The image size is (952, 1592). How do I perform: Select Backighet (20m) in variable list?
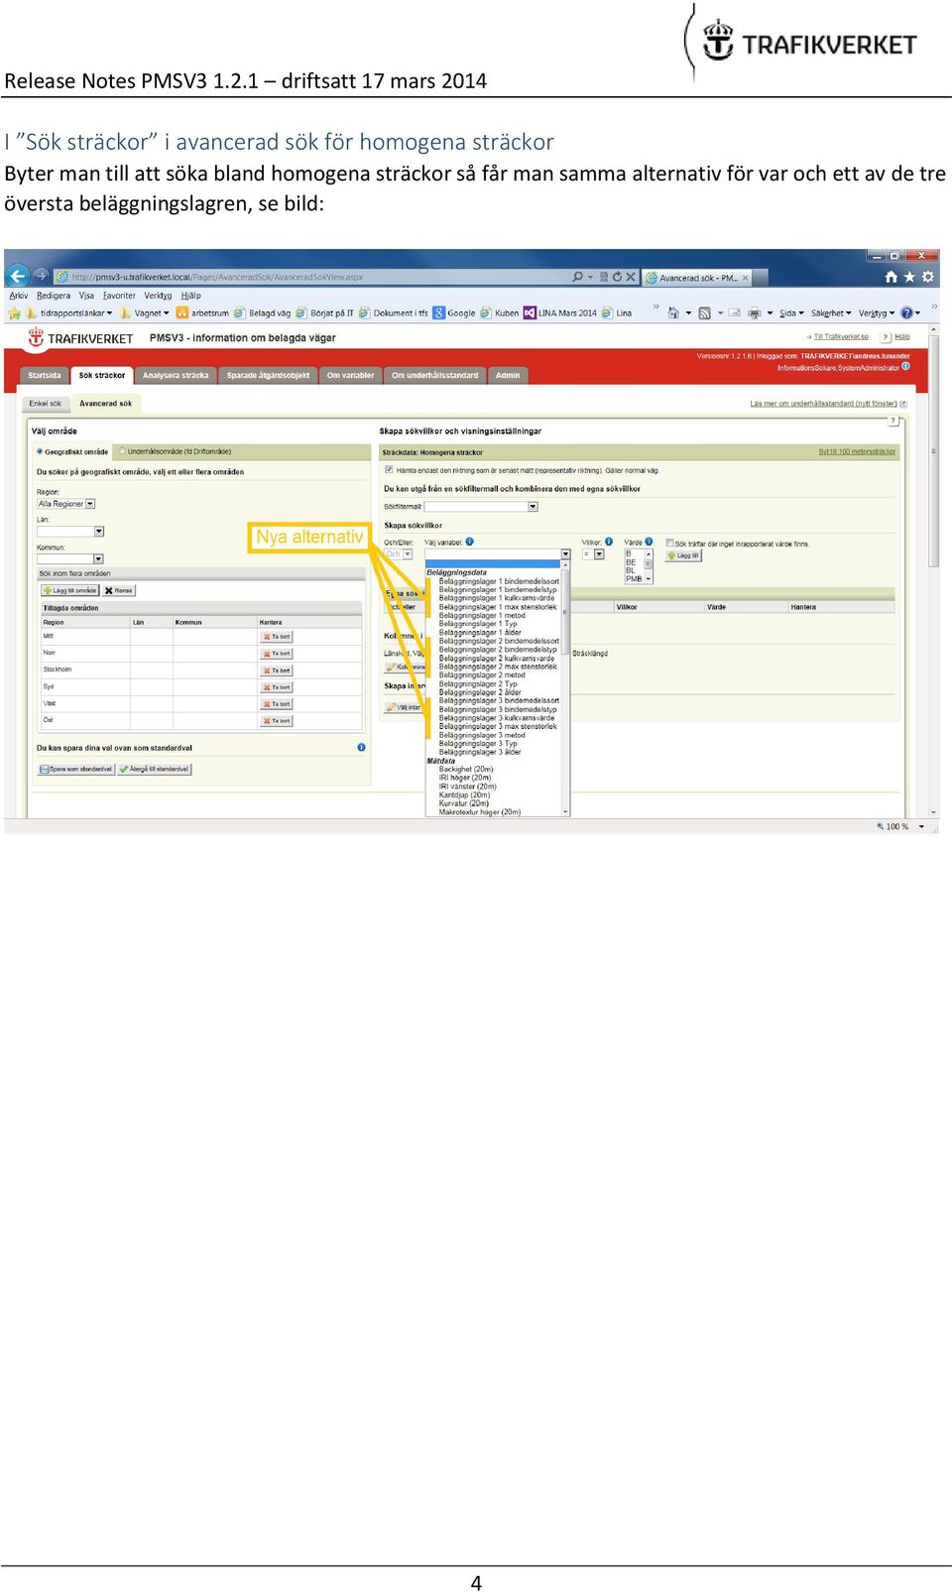(x=466, y=769)
